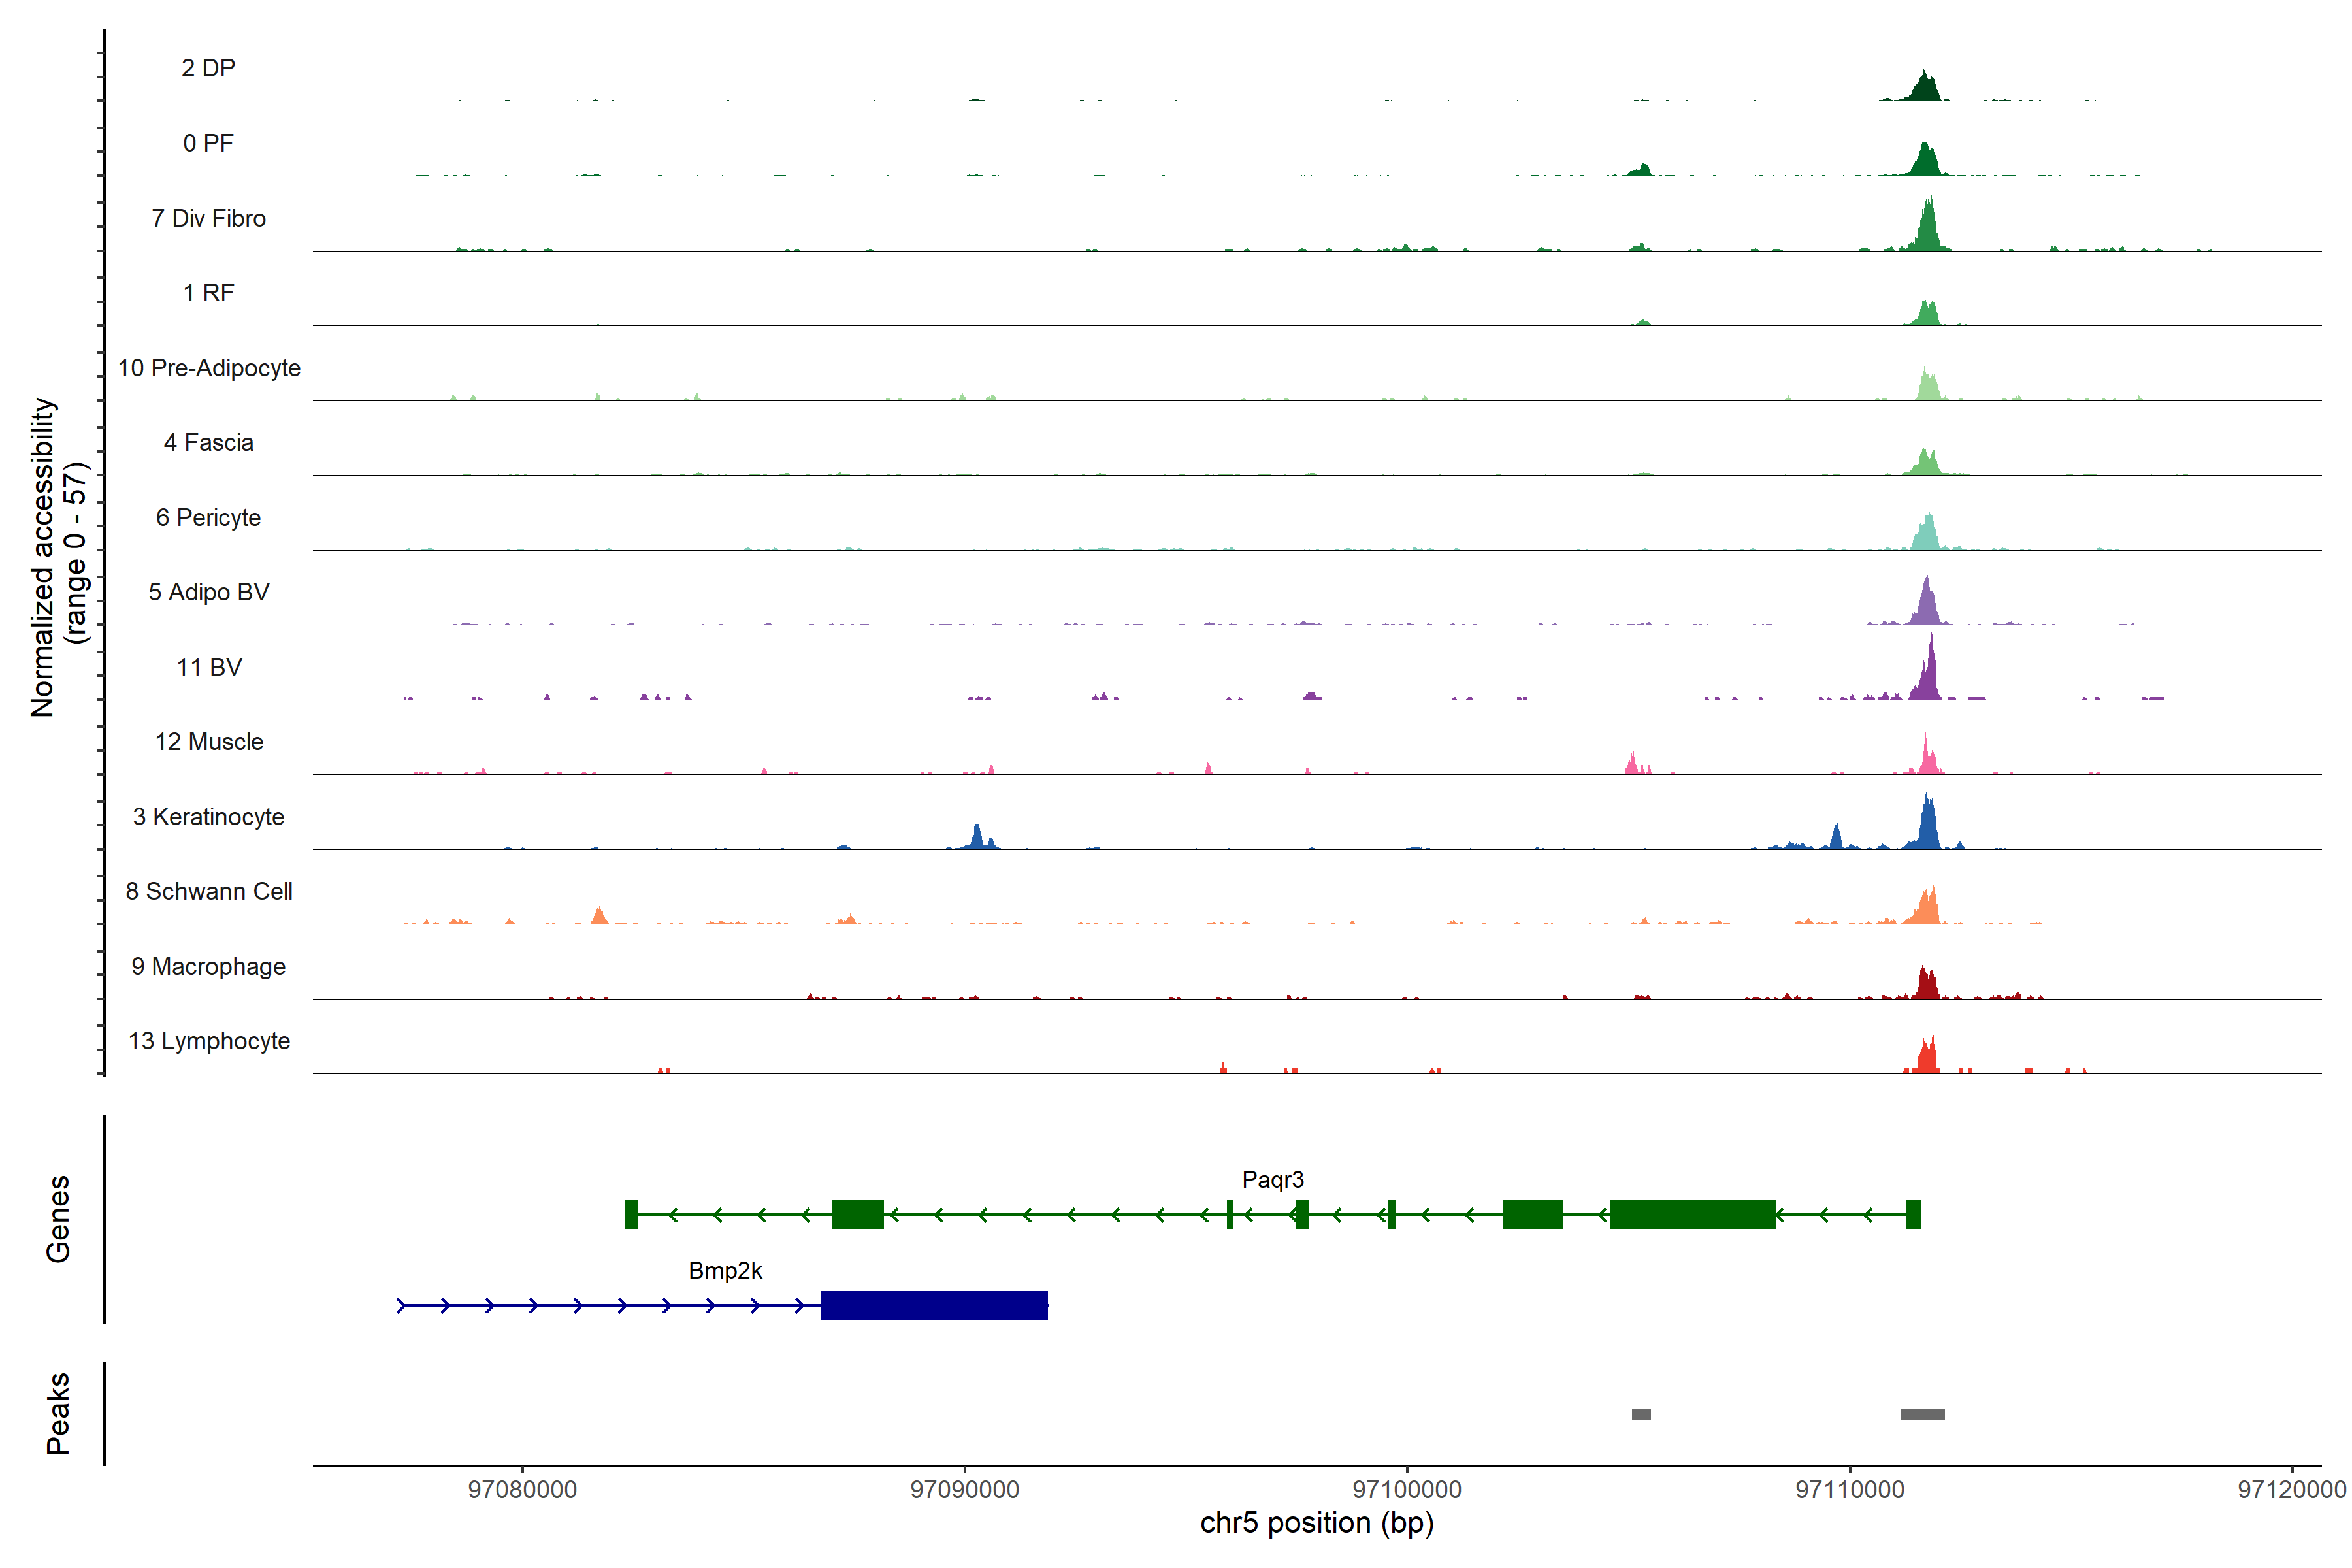
Task: Click the Peaks panel label
Action: [58, 1413]
